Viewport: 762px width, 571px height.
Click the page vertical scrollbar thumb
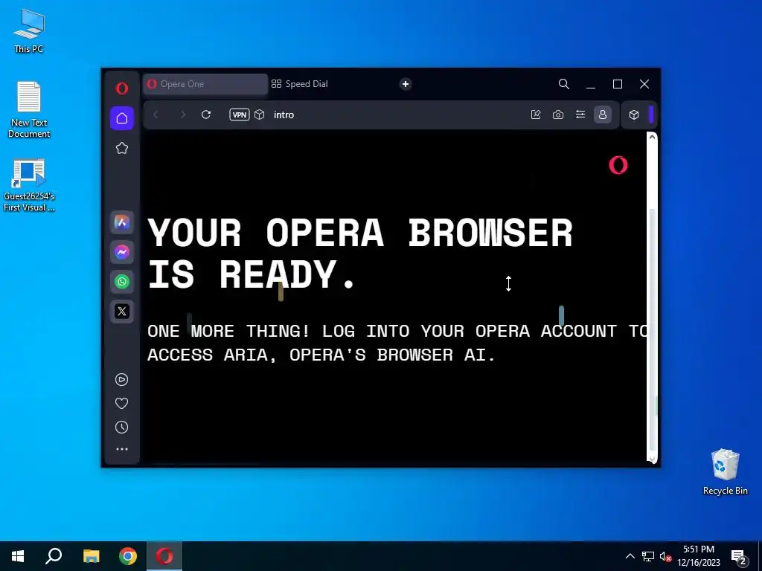click(652, 330)
